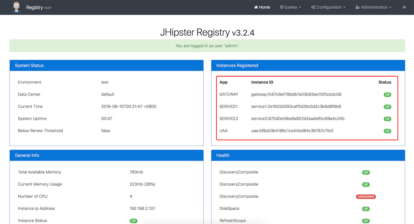Click the System Uptime value 00:07
Screen dimensions: 414x224
(x=107, y=118)
